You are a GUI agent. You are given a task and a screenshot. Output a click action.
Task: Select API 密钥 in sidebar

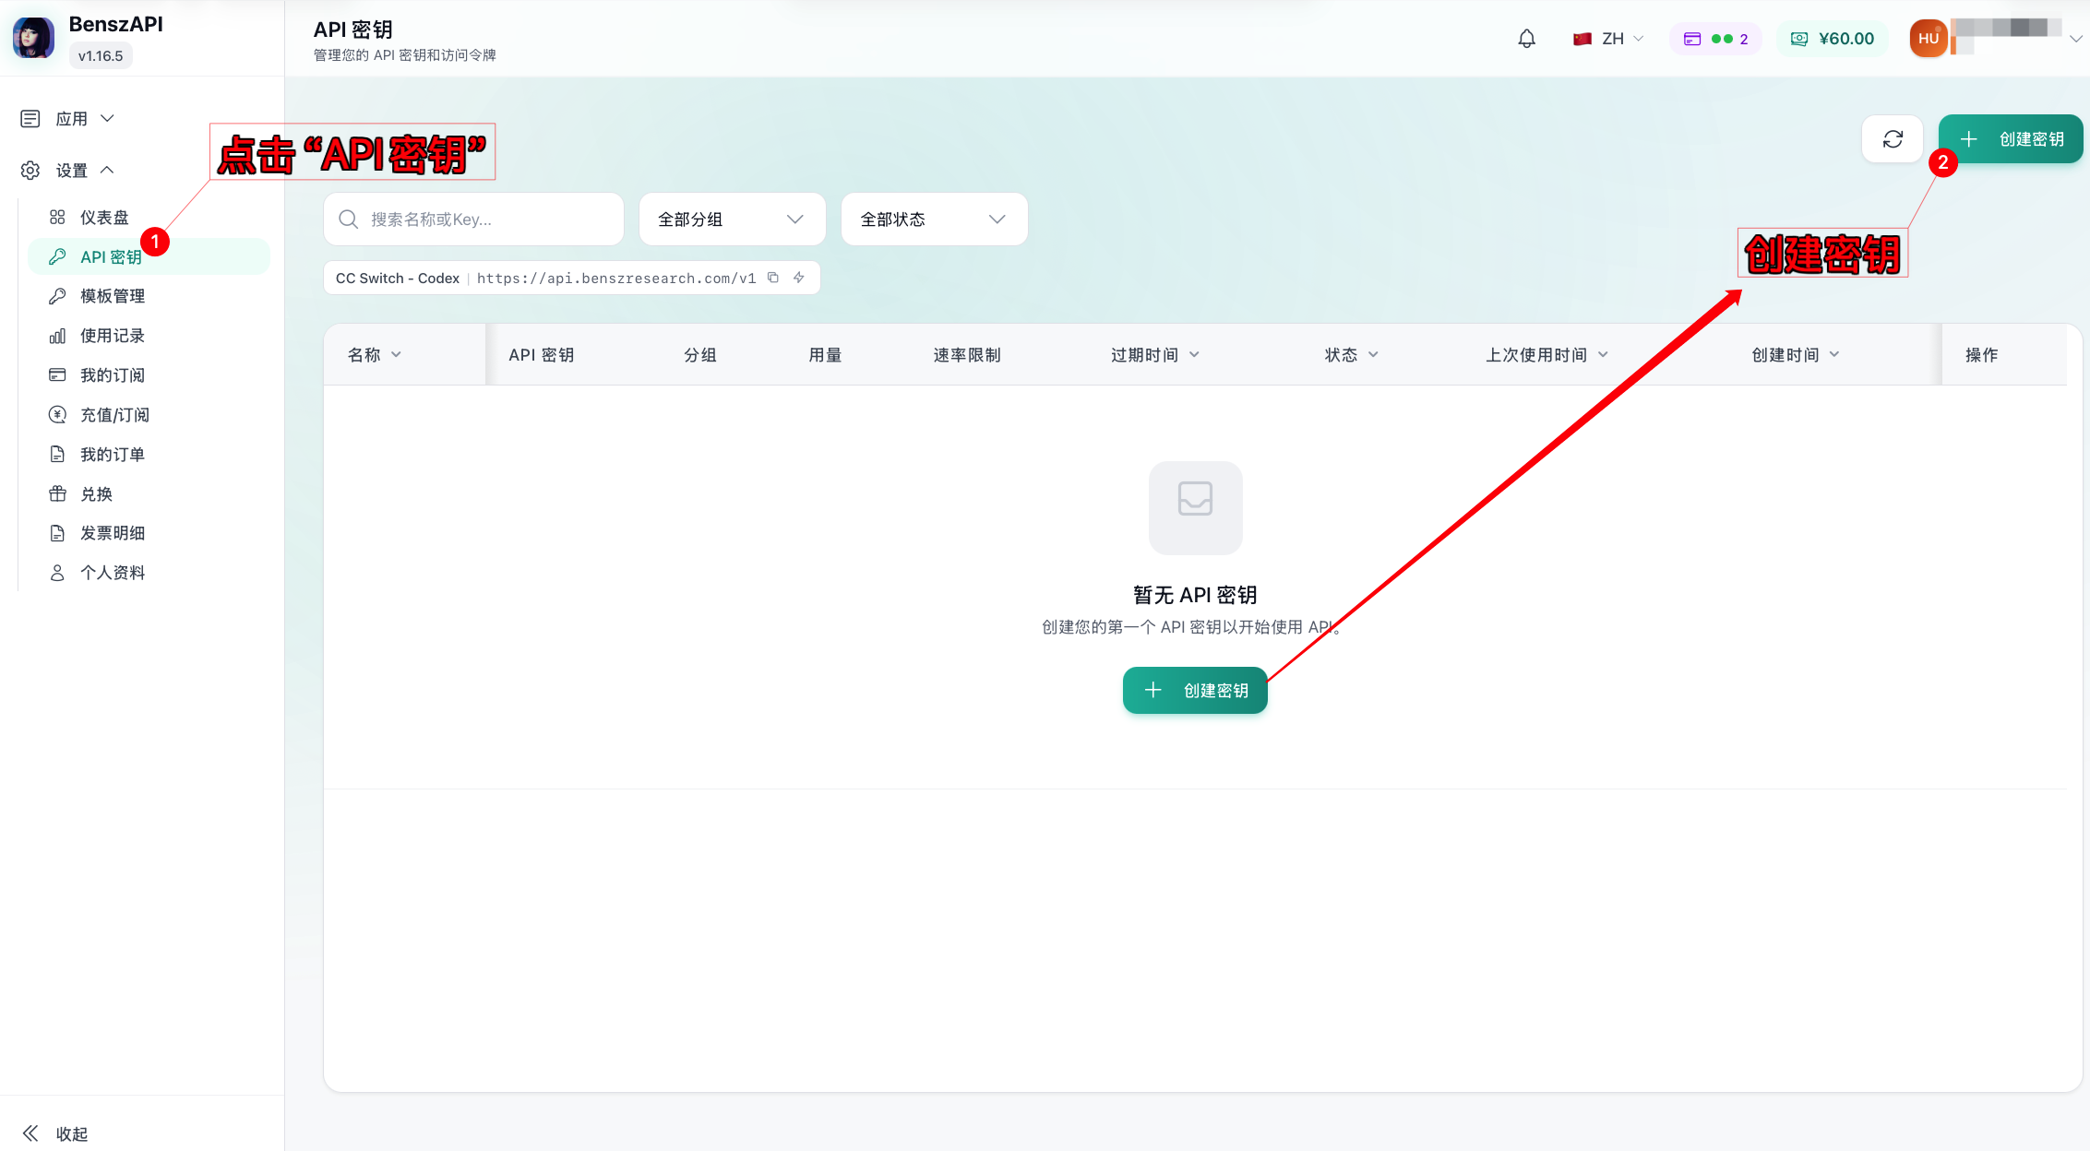(148, 257)
